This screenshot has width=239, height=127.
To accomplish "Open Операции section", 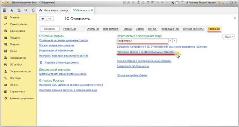I will (x=16, y=78).
